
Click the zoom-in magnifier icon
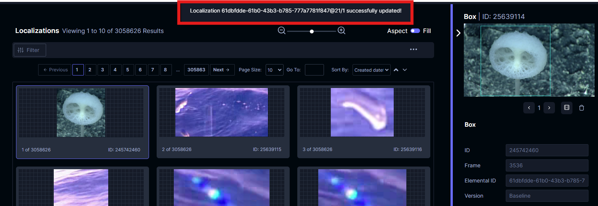point(341,31)
